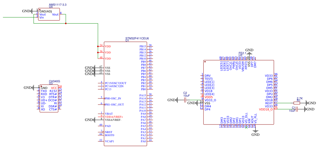Click the U1 reference designator
This screenshot has height=149, width=319.
127,40
